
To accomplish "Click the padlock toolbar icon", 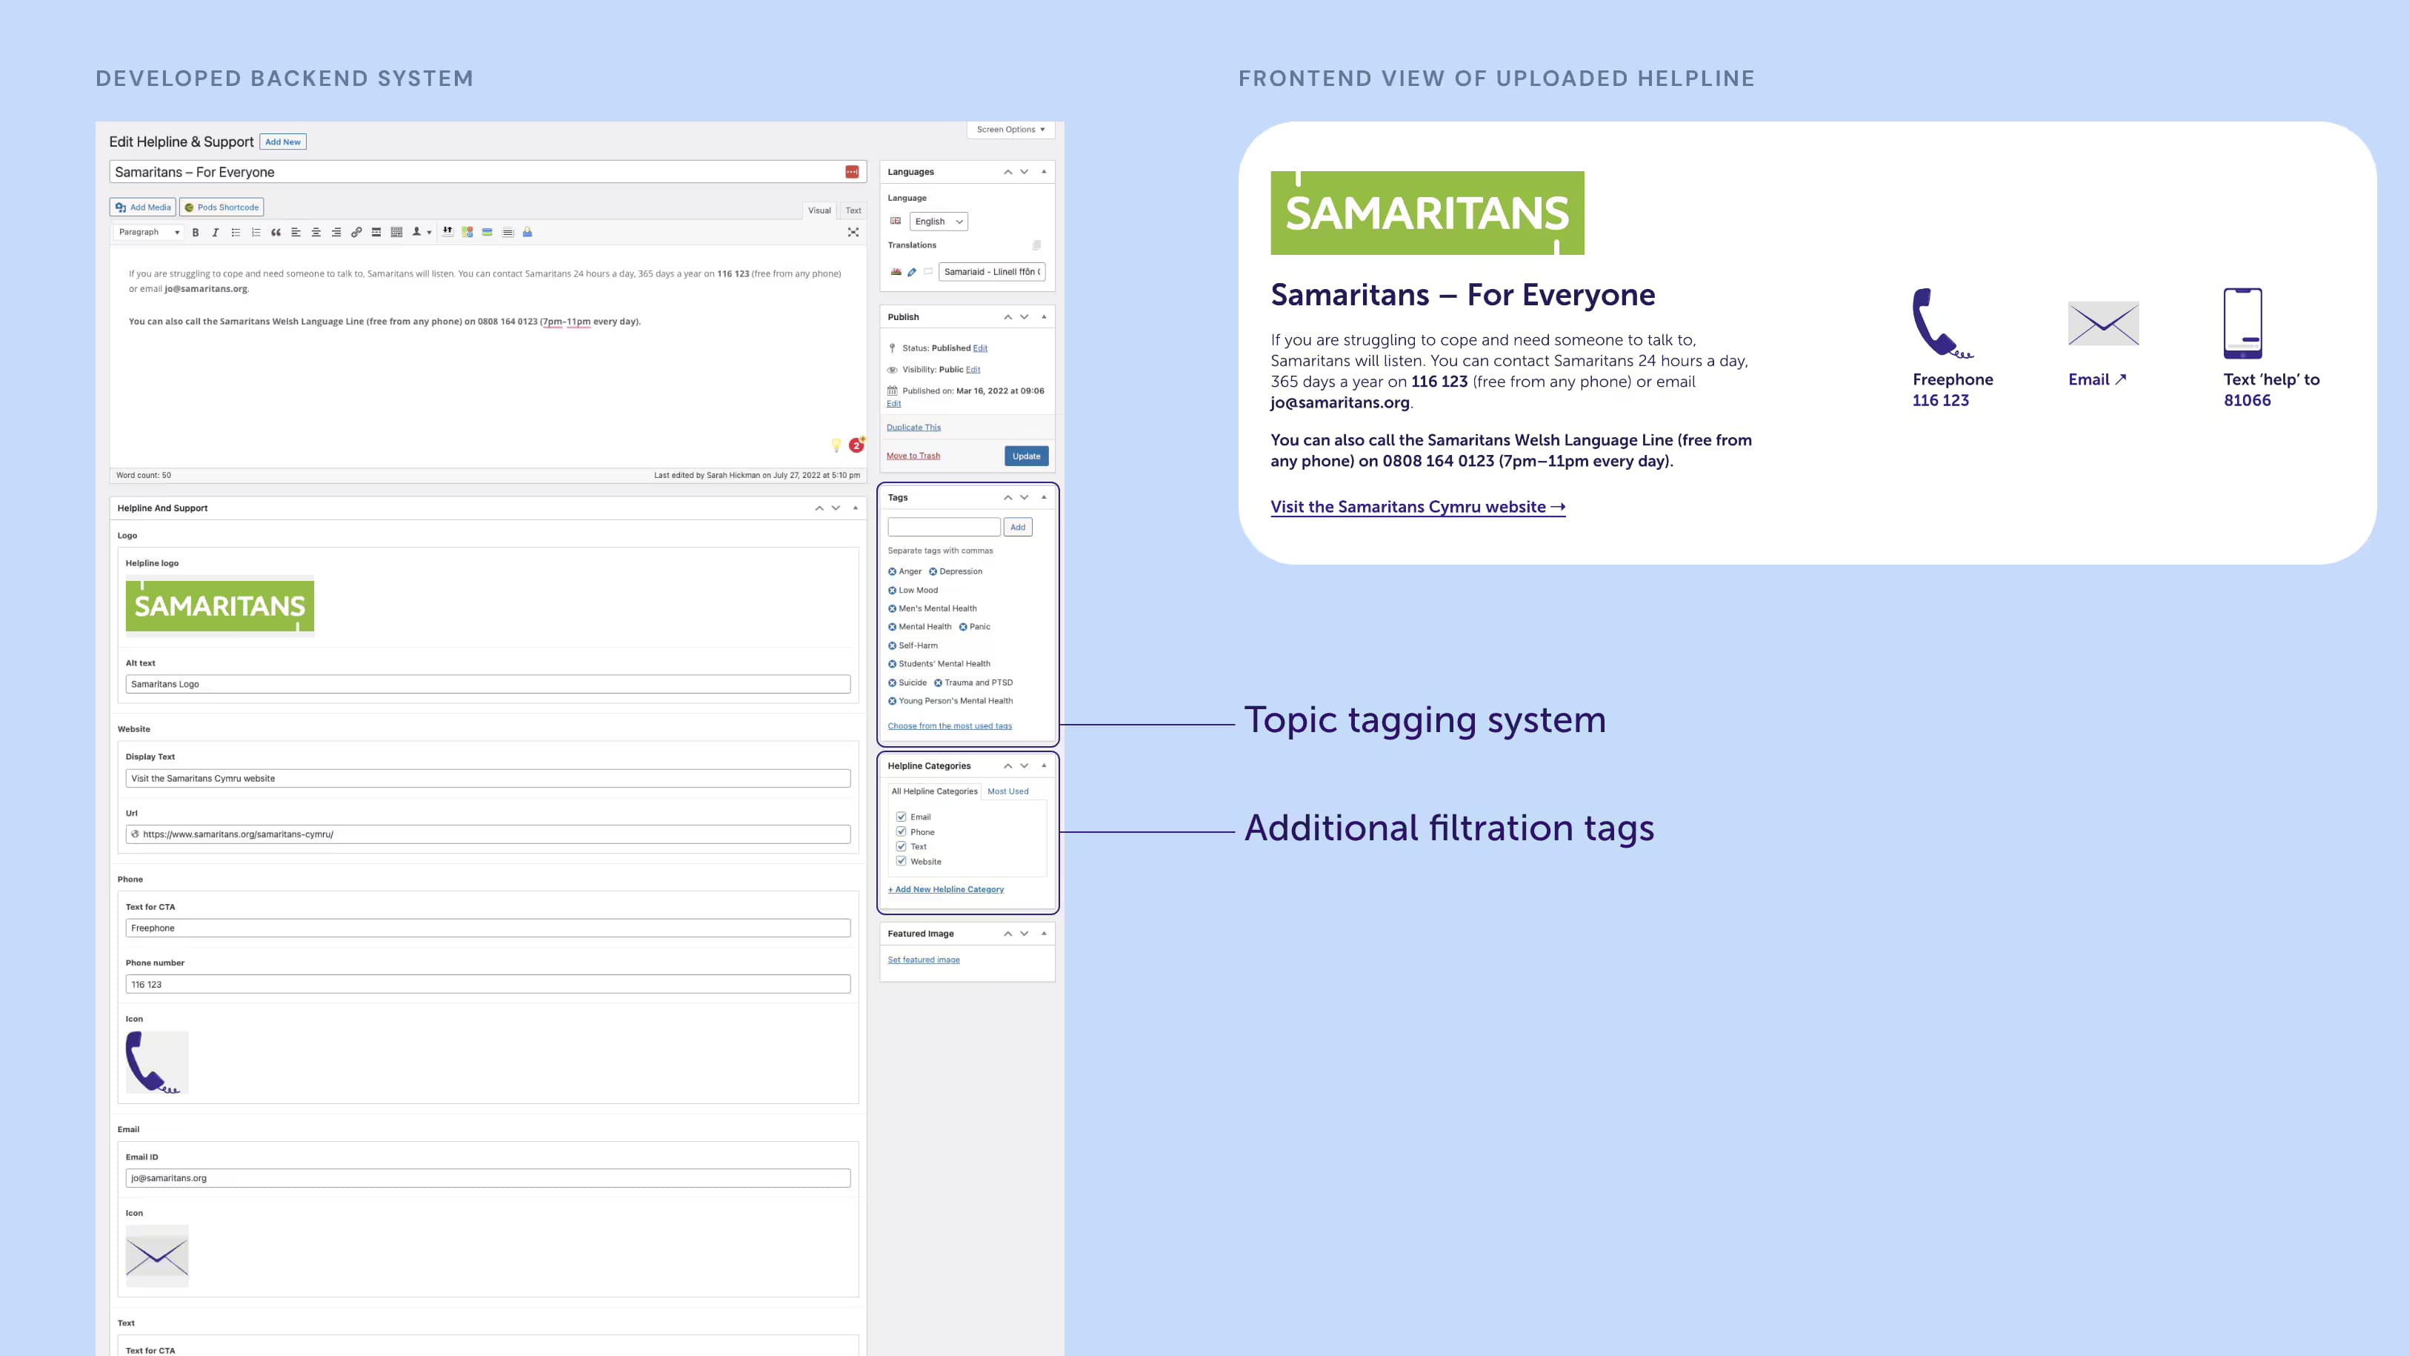I will pos(527,232).
